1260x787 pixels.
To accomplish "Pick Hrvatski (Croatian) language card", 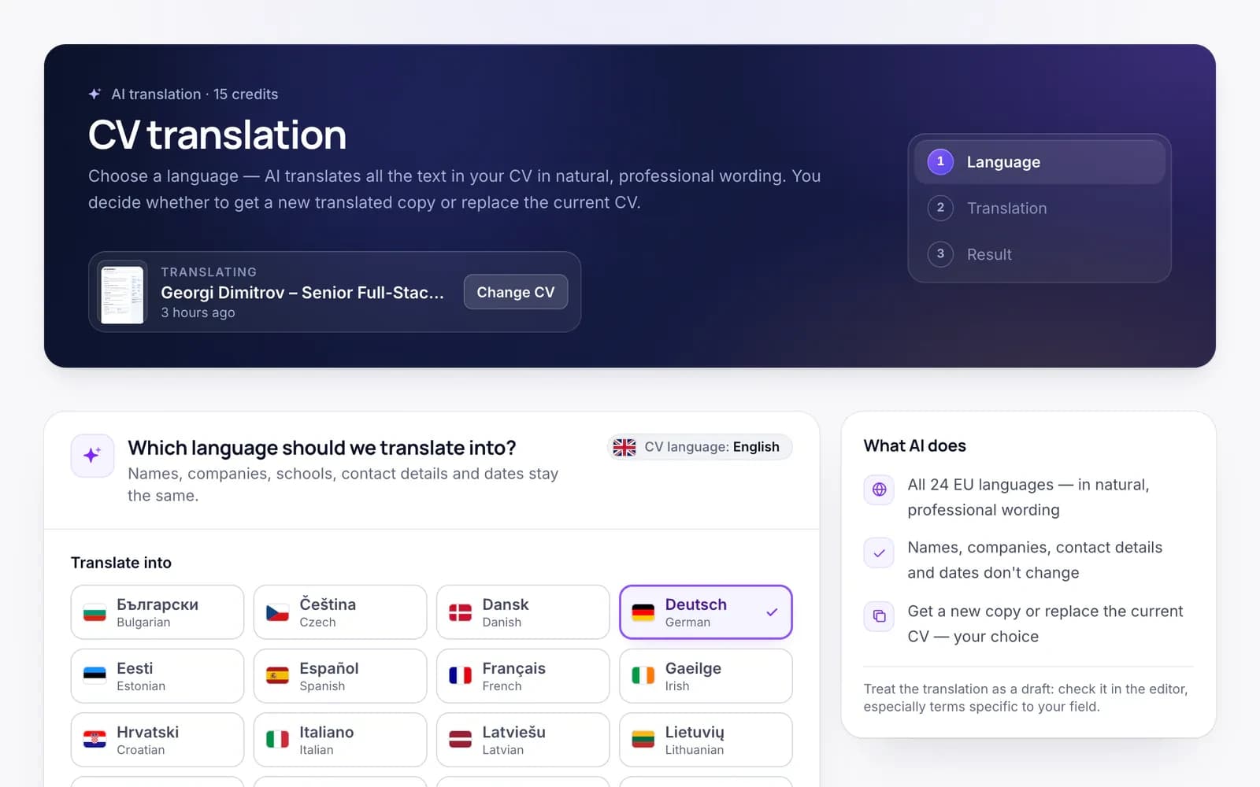I will [x=157, y=740].
